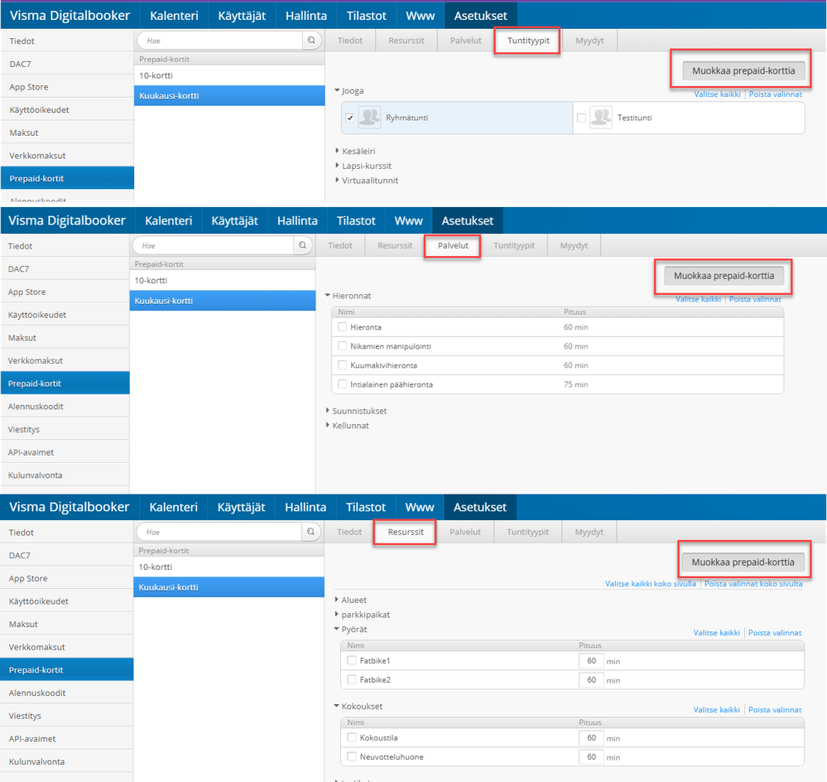Viewport: 827px width, 782px height.
Task: Click Valitse kaikki koko sivulla link
Action: 651,583
